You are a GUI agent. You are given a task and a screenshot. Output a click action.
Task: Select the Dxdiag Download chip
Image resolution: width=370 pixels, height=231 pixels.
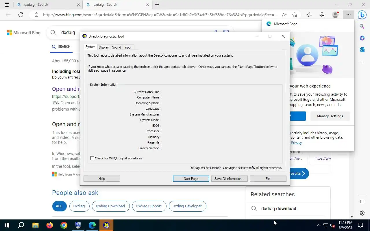pos(110,206)
